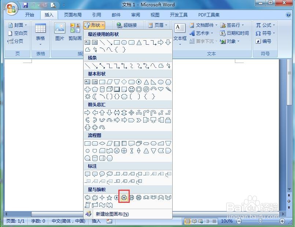Select the straight line in Lines section
Viewport: 295px width, 227px height.
(88, 66)
